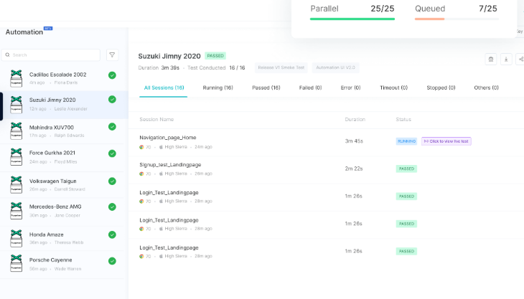The width and height of the screenshot is (524, 299).
Task: Click Apple OS icon under Navigation_page_Home
Action: pos(161,147)
